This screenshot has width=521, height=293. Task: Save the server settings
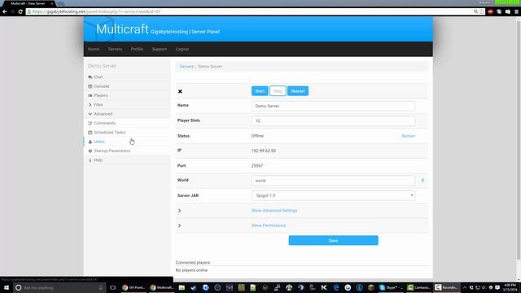pos(333,241)
